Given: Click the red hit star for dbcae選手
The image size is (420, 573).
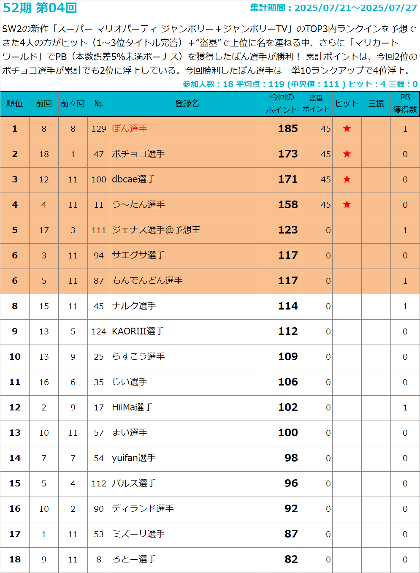Looking at the screenshot, I should [347, 179].
